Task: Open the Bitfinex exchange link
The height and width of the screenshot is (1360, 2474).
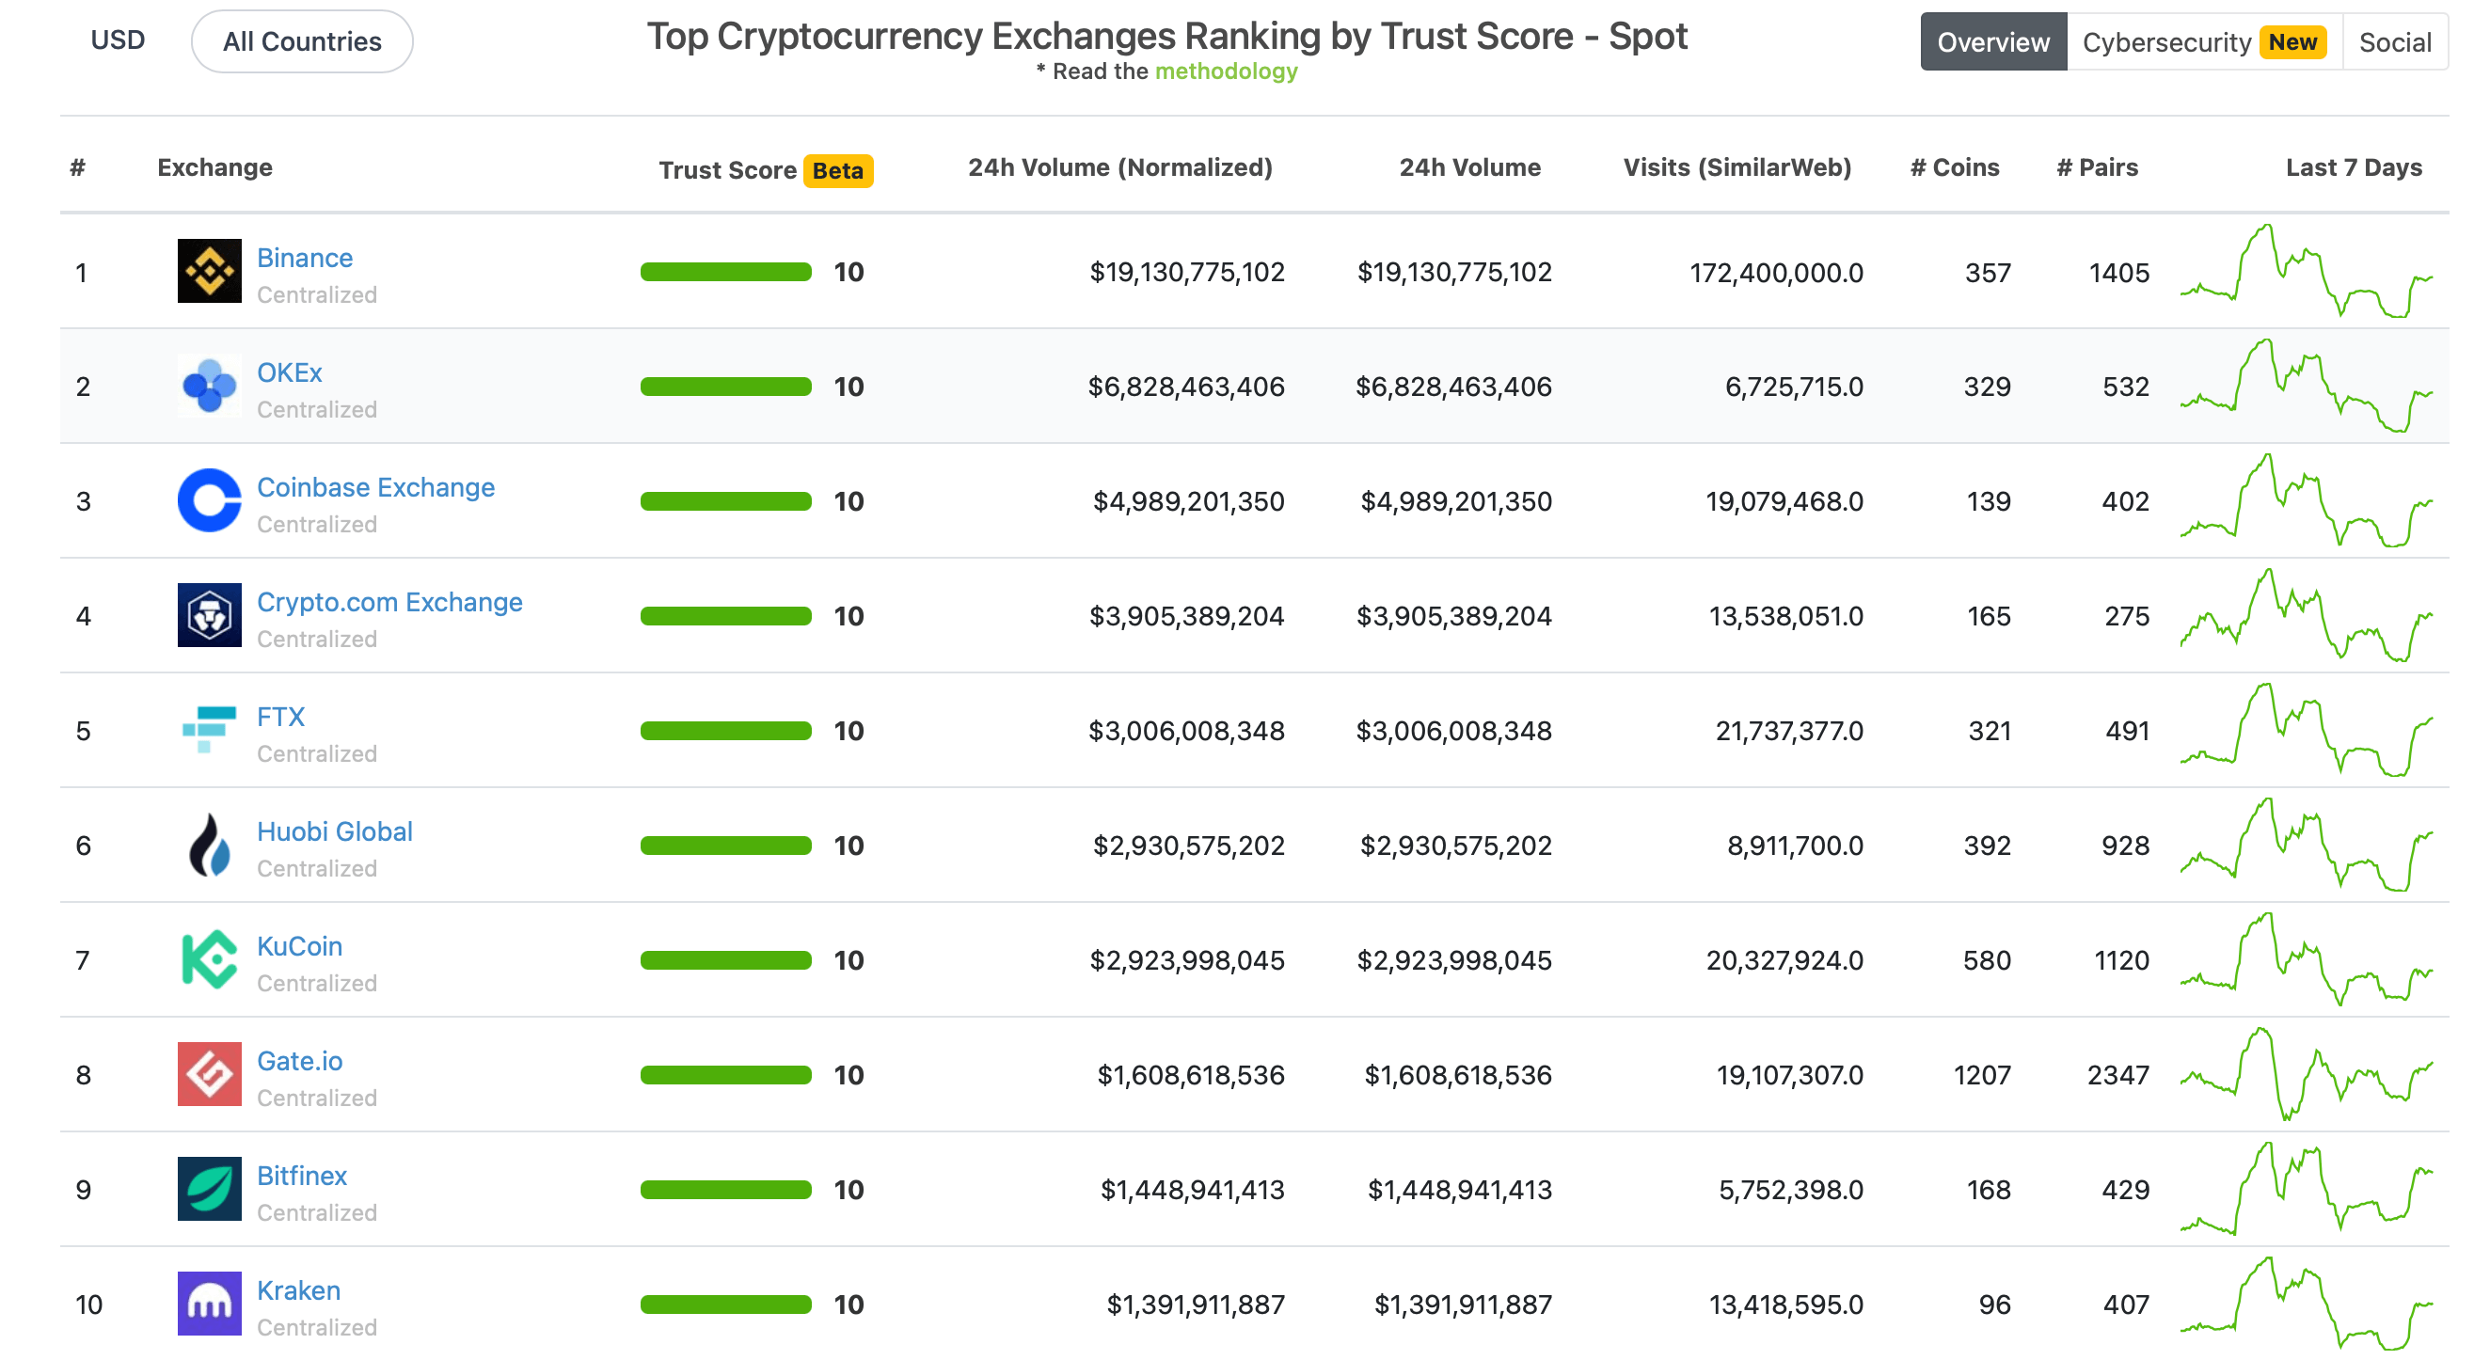Action: [302, 1176]
